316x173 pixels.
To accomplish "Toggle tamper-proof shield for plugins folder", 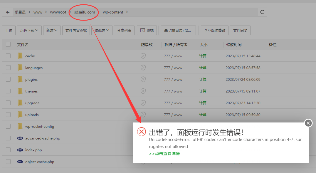I will pyautogui.click(x=143, y=79).
